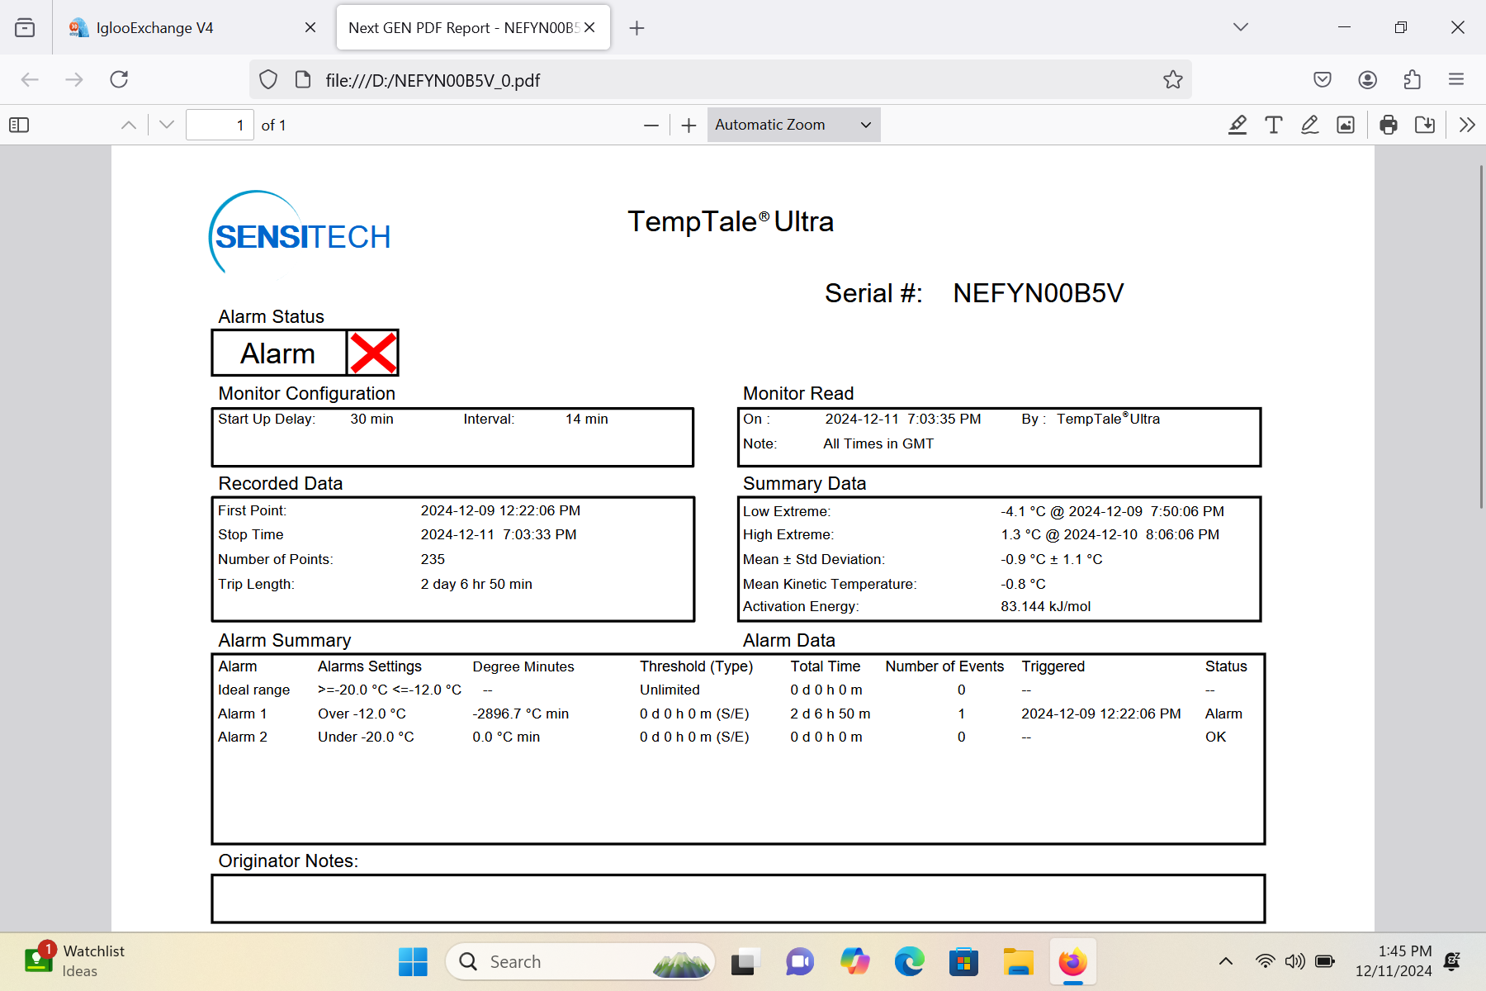Click Firefox icon on taskbar
The width and height of the screenshot is (1486, 991).
pos(1072,961)
